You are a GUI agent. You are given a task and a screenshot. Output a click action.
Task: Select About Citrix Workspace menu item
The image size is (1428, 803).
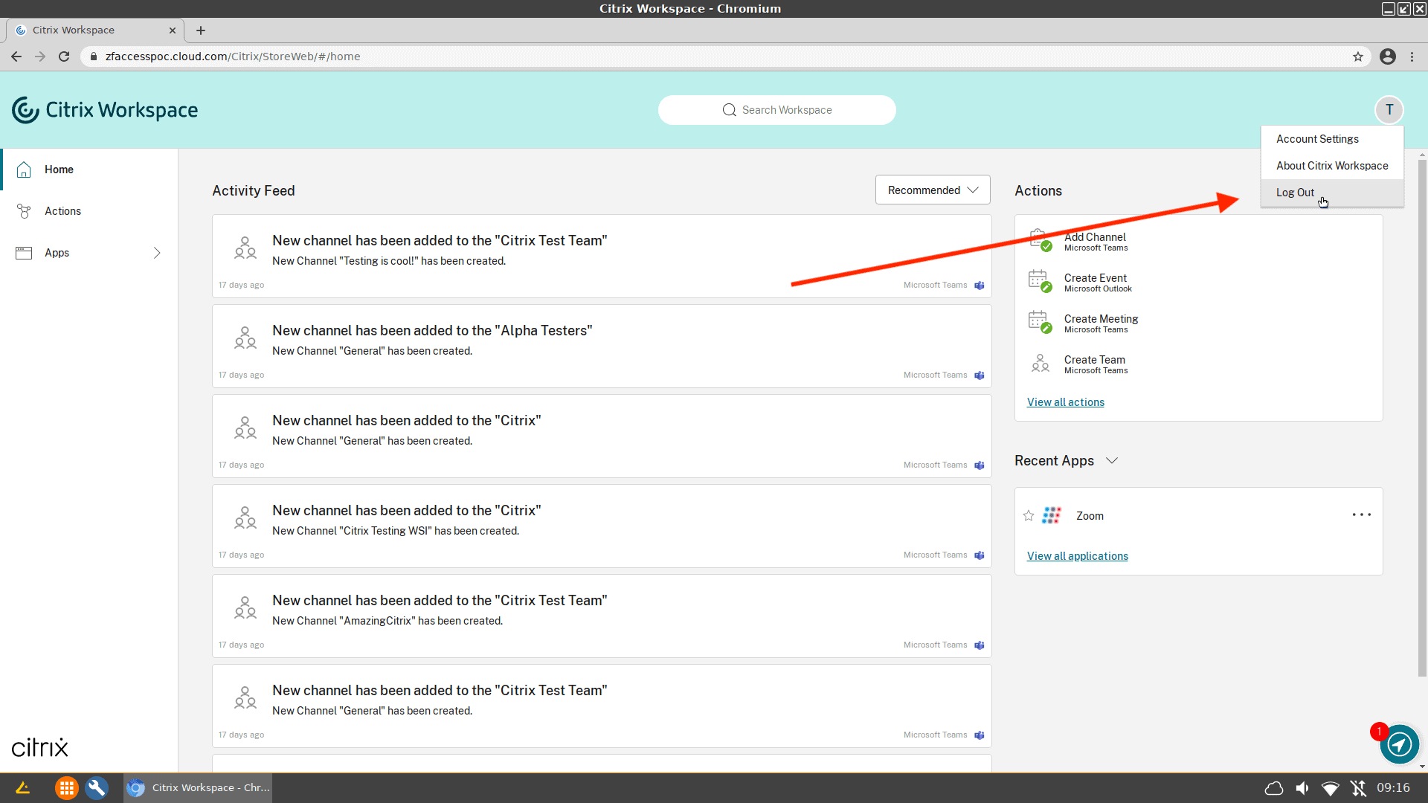[1332, 166]
